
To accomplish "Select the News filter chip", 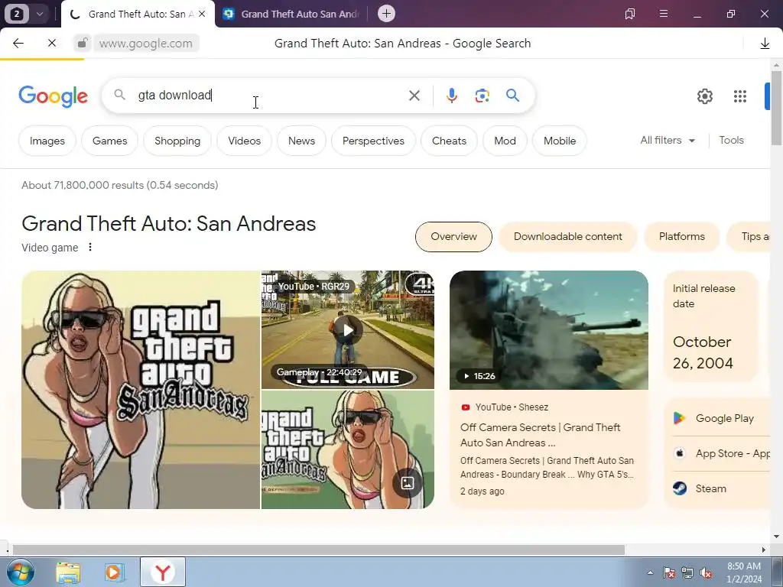I will tap(301, 141).
